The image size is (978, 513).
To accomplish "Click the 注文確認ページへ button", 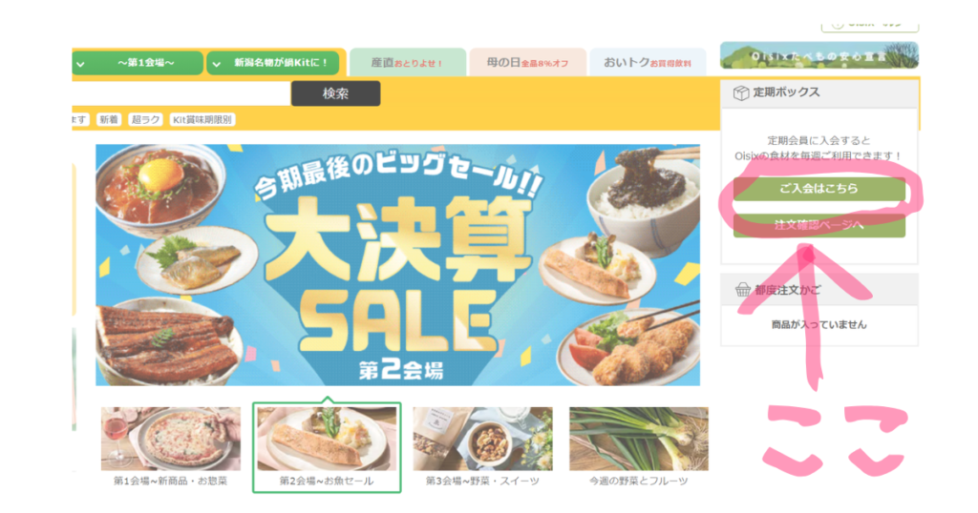I will (x=819, y=225).
